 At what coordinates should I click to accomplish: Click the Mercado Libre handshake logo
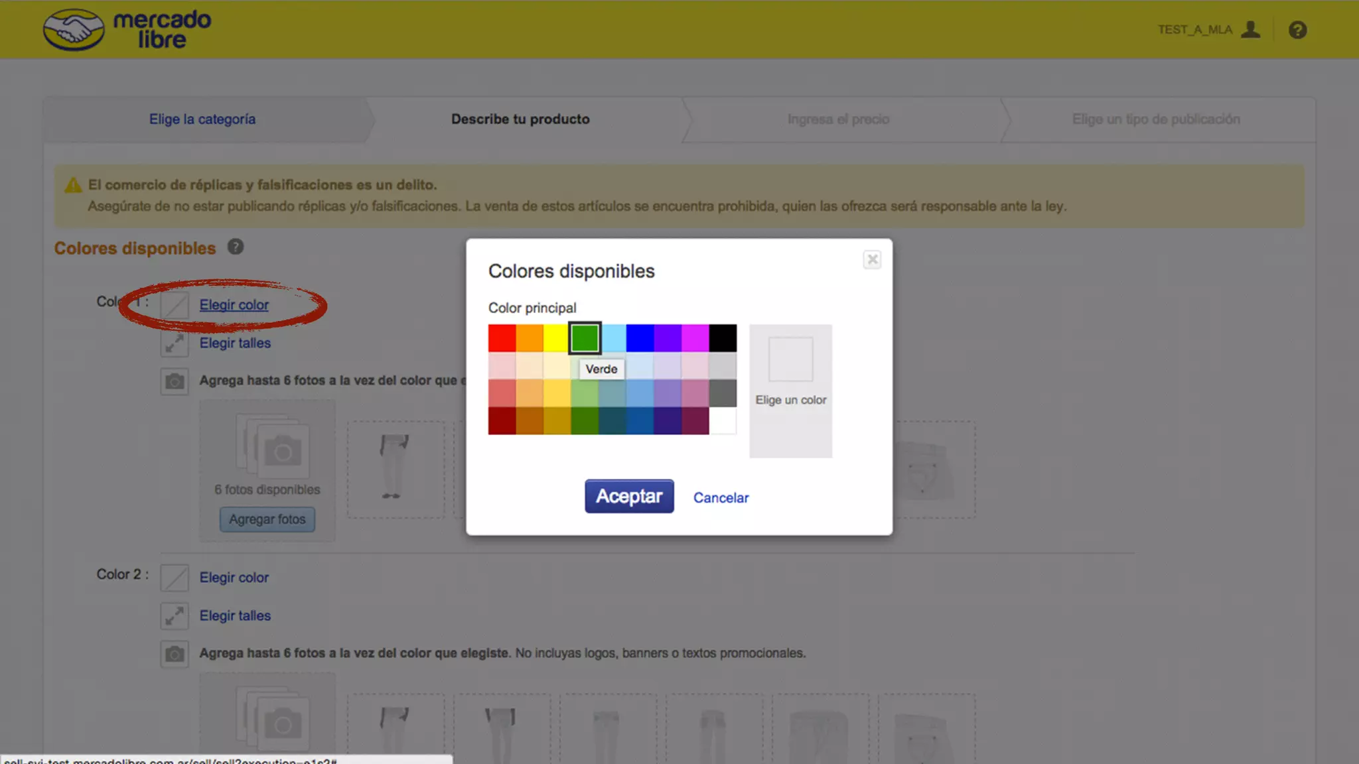74,30
